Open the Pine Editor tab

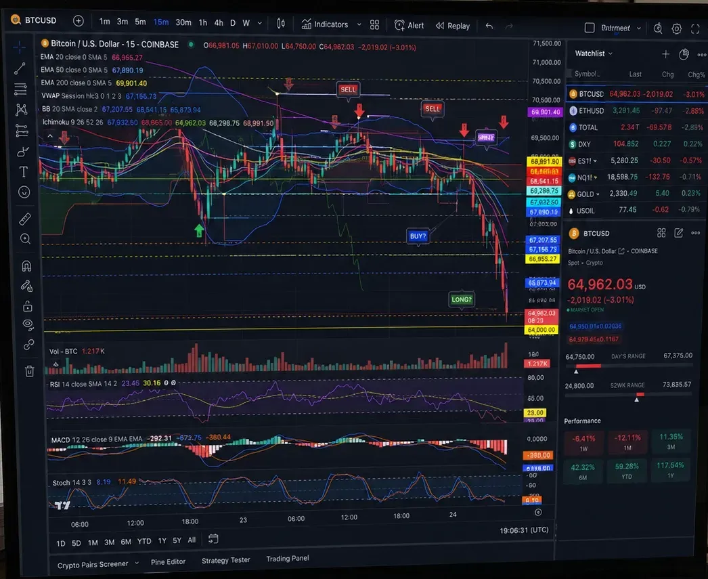point(168,562)
